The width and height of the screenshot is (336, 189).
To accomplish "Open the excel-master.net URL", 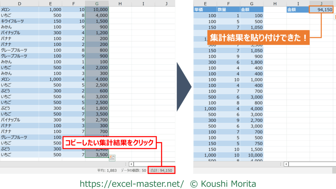I will [132, 184].
